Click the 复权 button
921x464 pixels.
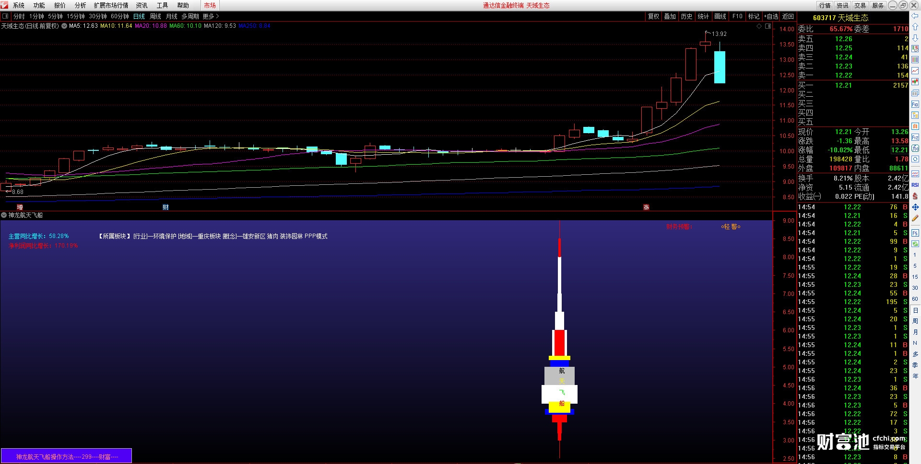654,16
